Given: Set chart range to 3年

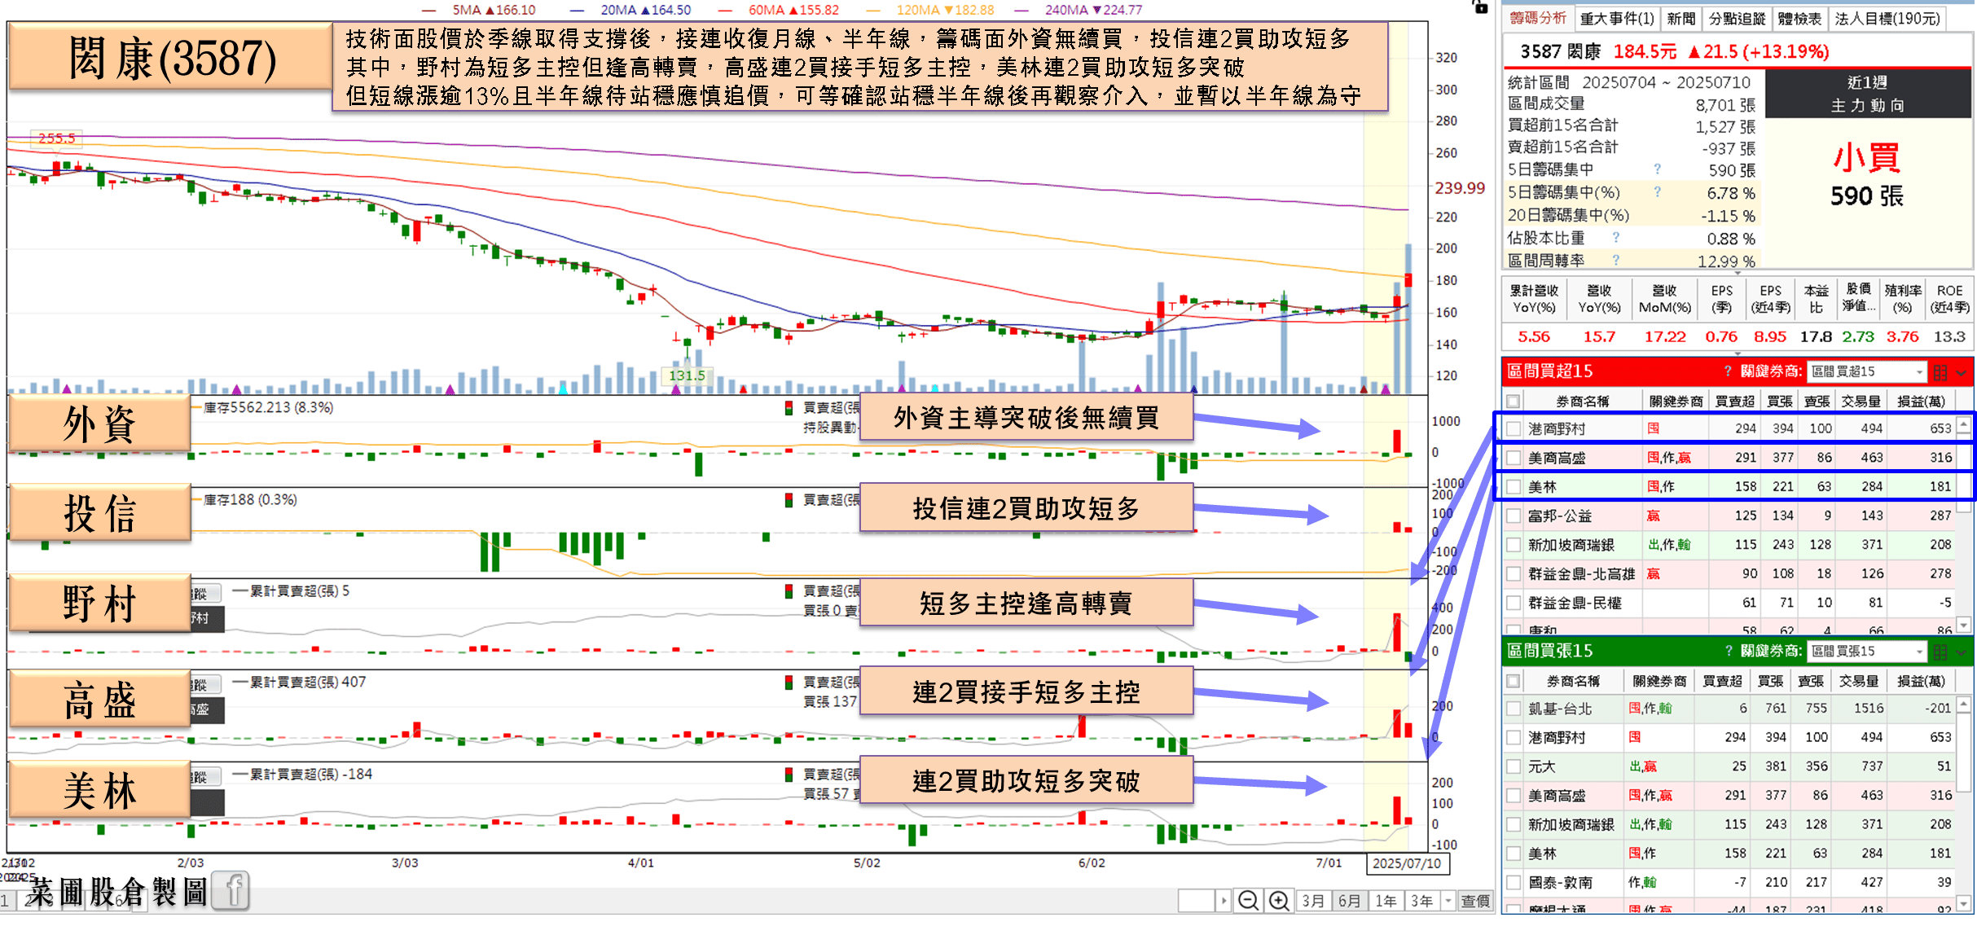Looking at the screenshot, I should 1422,901.
